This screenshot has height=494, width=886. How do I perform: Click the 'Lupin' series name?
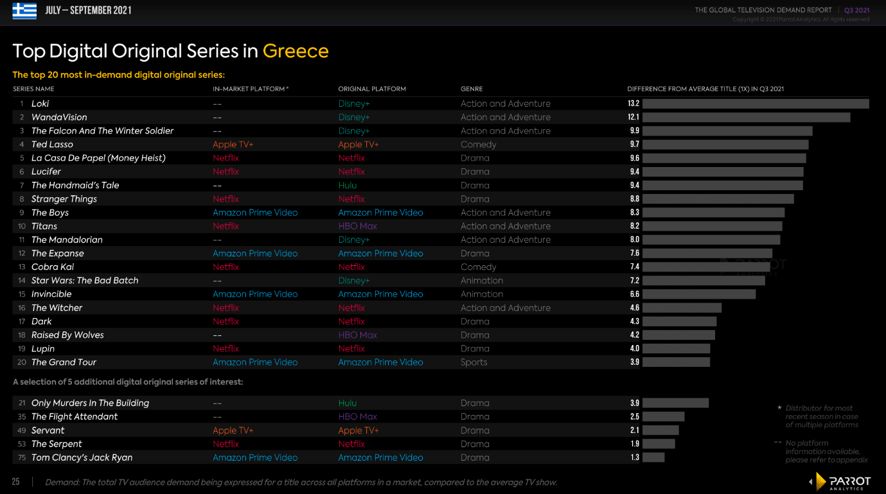(x=43, y=348)
